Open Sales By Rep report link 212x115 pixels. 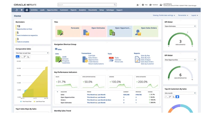pyautogui.click(x=145, y=55)
